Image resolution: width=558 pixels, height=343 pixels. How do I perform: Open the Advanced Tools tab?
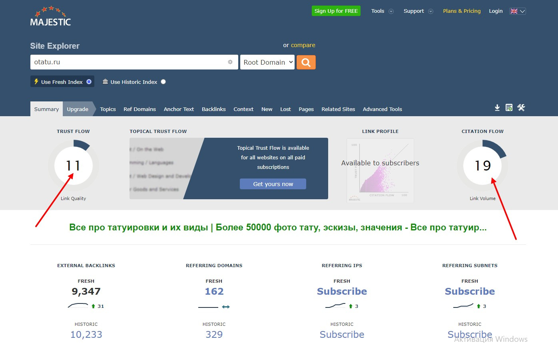point(383,109)
